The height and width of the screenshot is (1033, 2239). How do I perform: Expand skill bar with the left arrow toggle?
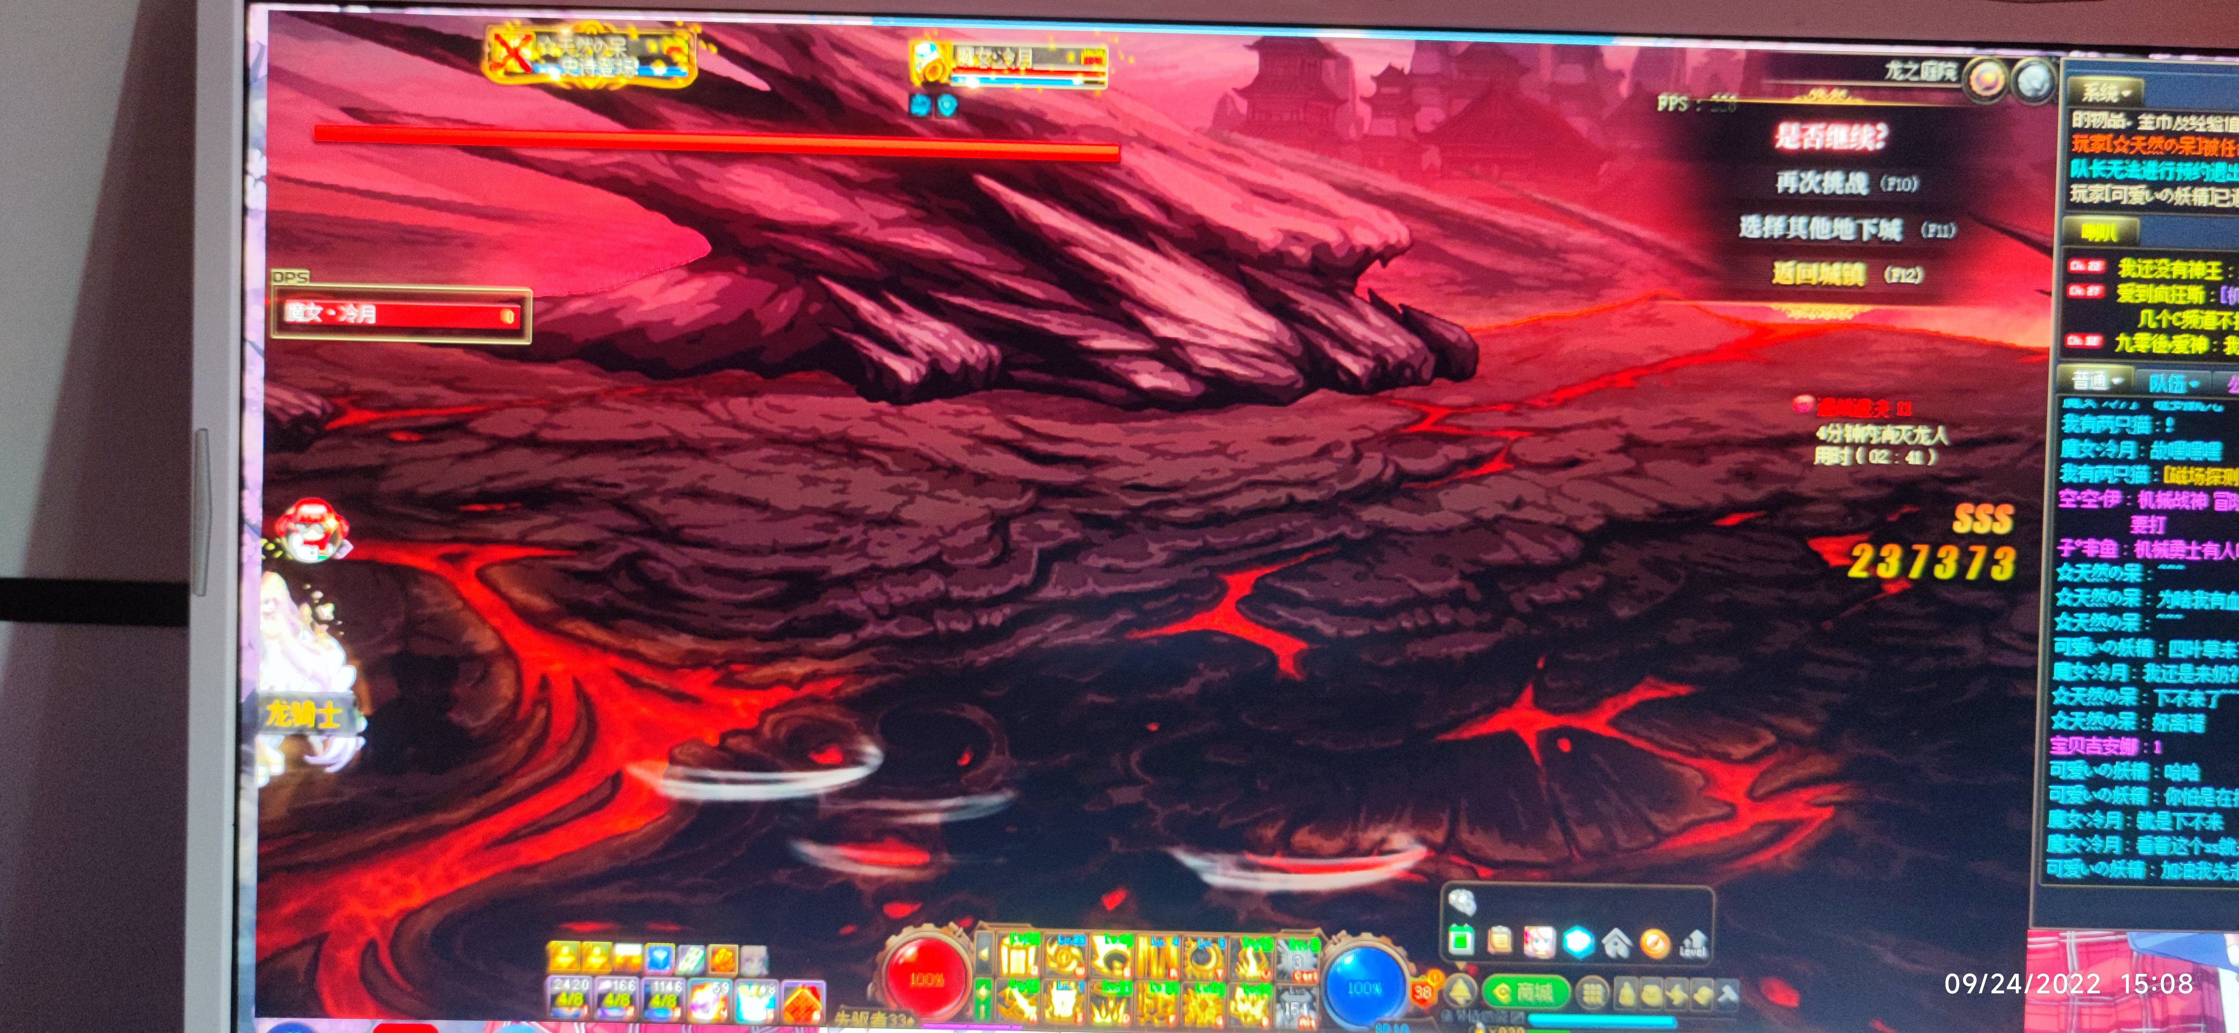984,954
